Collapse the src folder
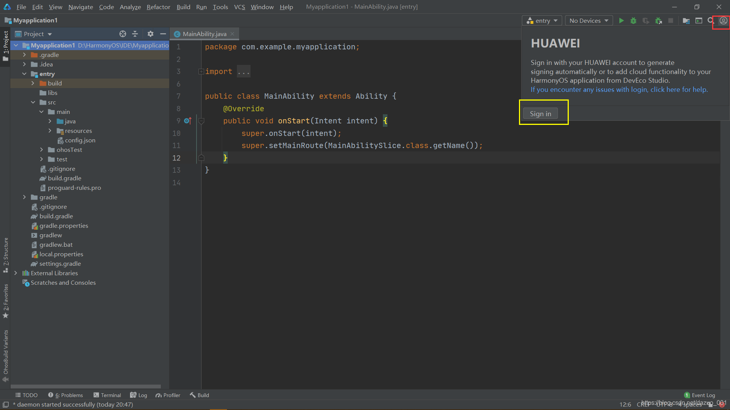The image size is (730, 410). coord(33,102)
